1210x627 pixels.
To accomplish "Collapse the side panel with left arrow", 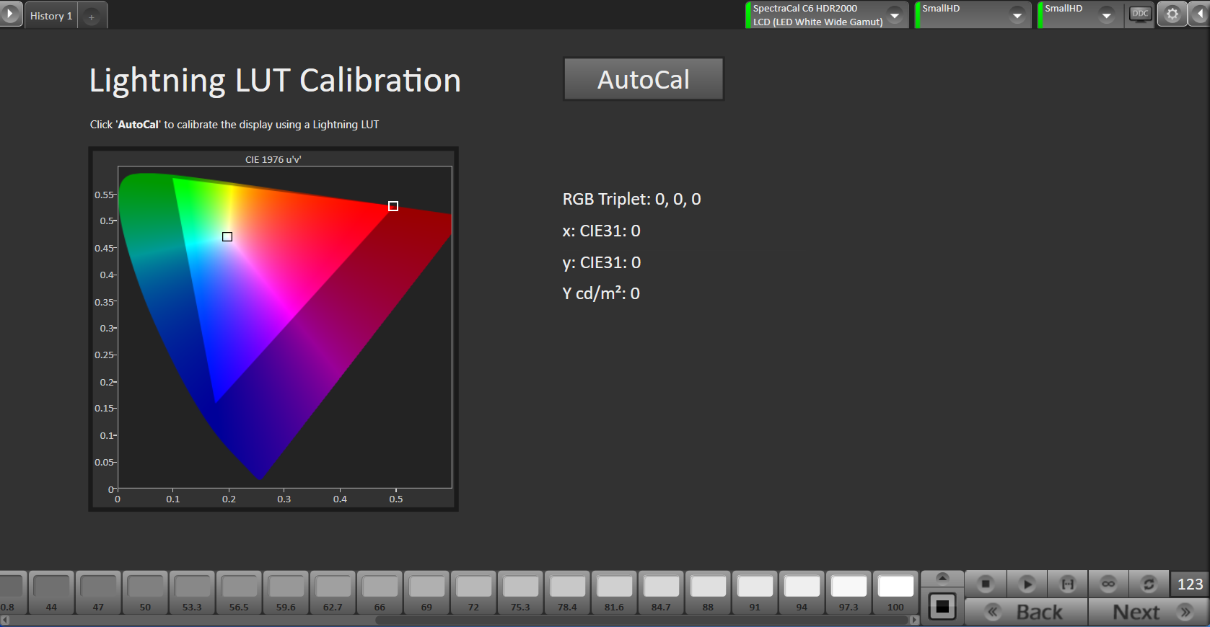I will 1199,14.
